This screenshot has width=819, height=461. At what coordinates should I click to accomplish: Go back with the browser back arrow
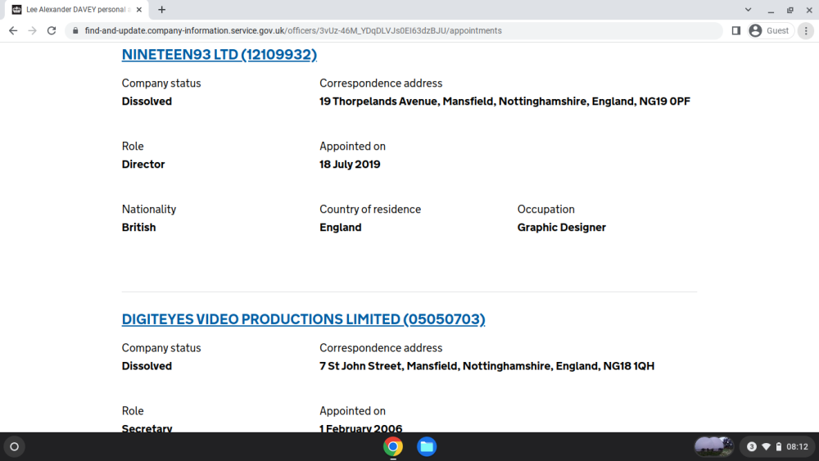[13, 31]
